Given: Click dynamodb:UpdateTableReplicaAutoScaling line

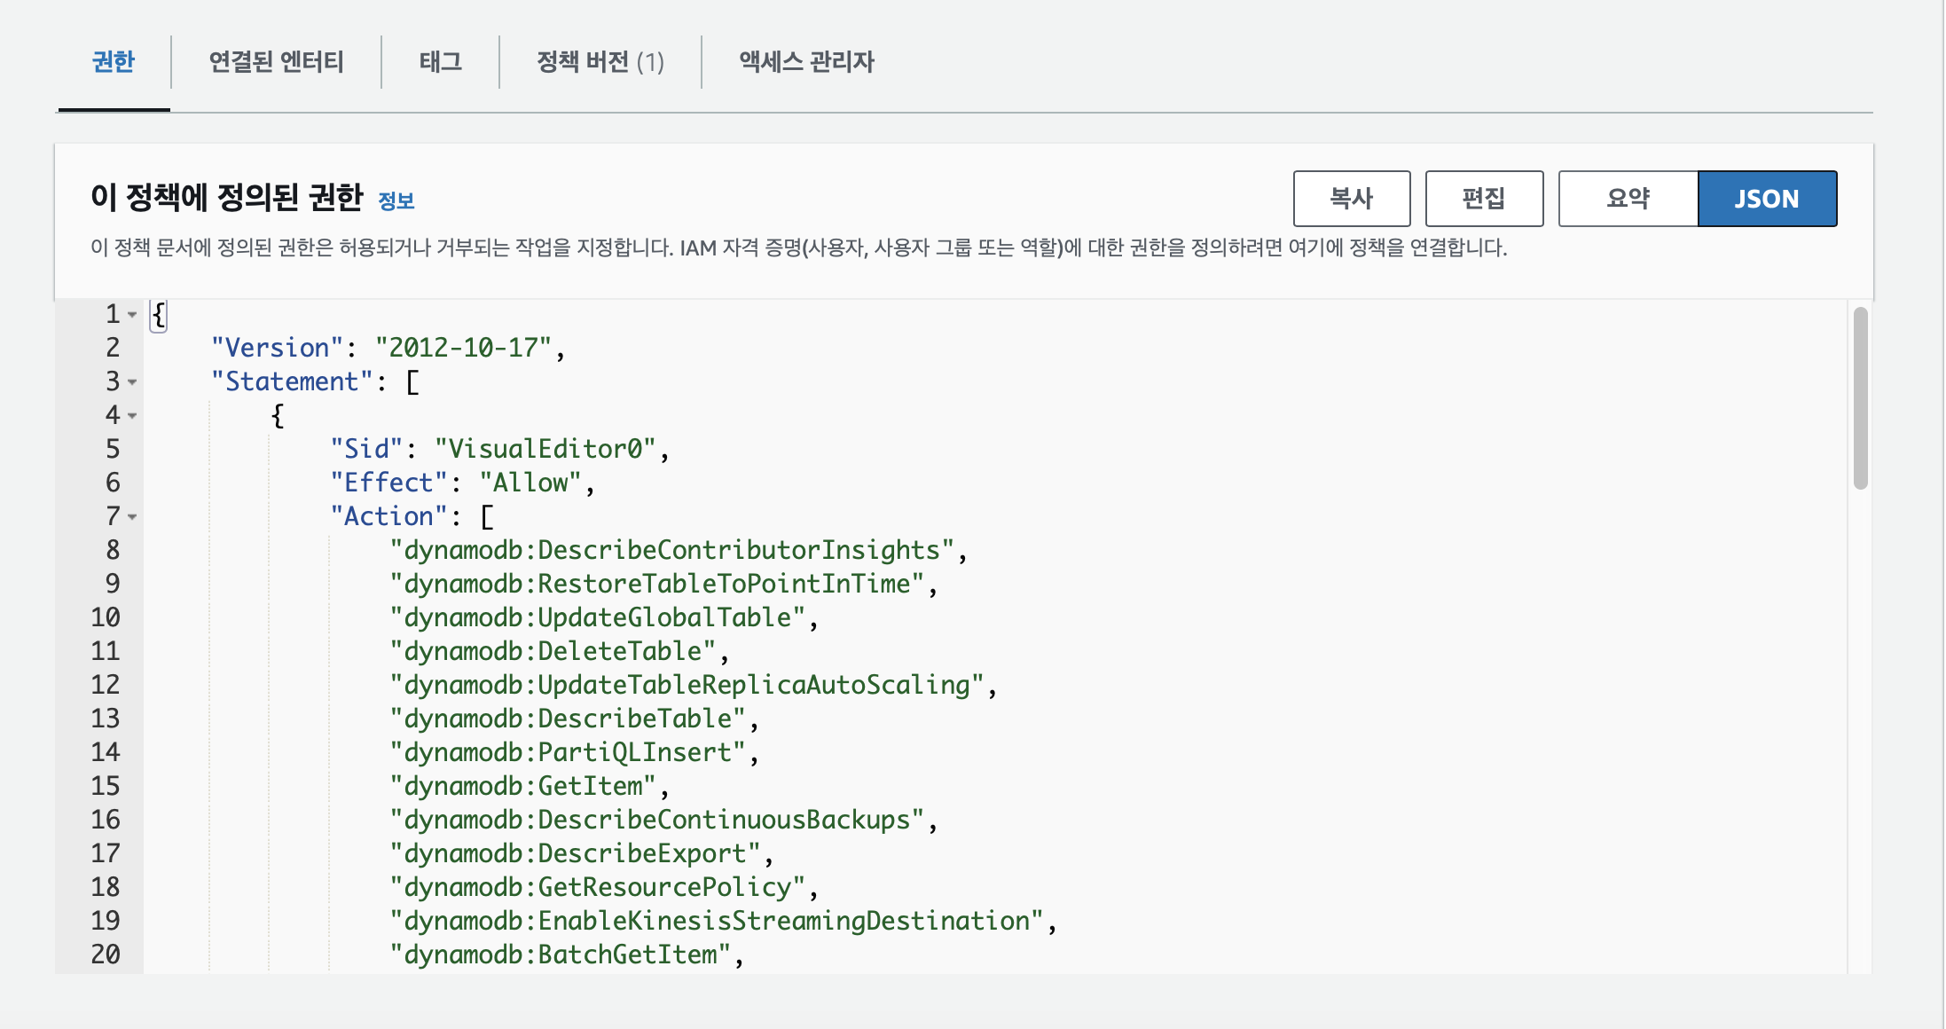Looking at the screenshot, I should [693, 685].
